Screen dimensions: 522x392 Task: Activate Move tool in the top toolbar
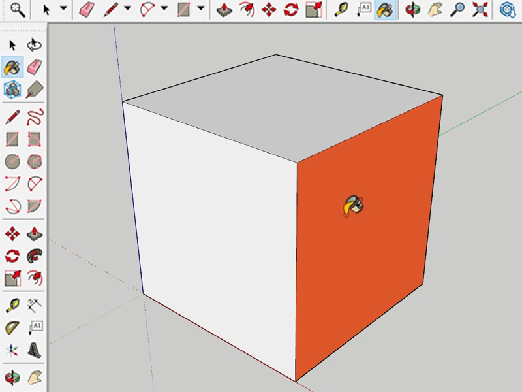(269, 10)
